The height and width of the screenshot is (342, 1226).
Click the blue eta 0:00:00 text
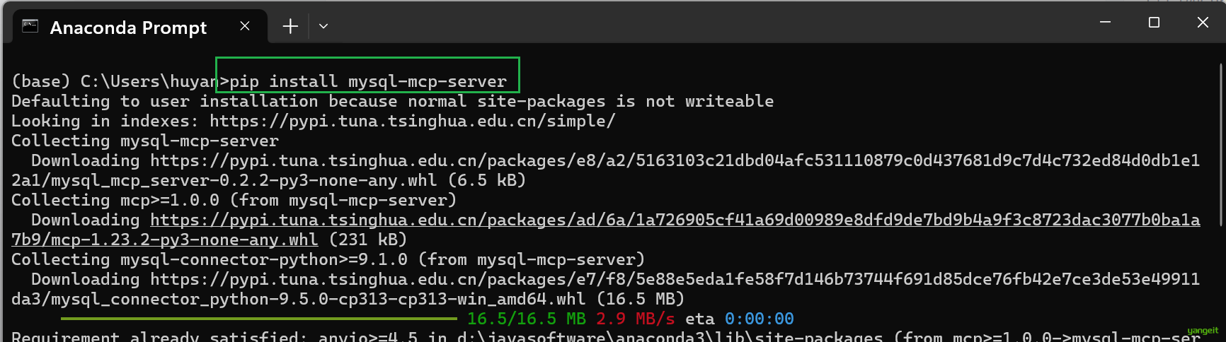(x=759, y=319)
